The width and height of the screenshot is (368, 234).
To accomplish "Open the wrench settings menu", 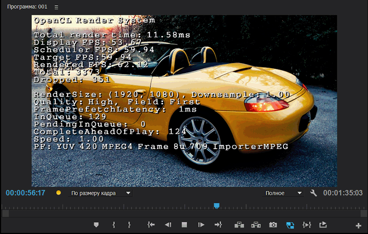I will tap(314, 193).
